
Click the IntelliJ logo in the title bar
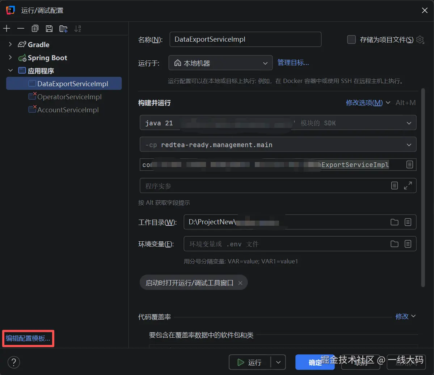pyautogui.click(x=10, y=10)
